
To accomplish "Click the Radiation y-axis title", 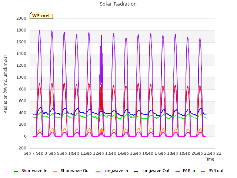I will pos(5,84).
